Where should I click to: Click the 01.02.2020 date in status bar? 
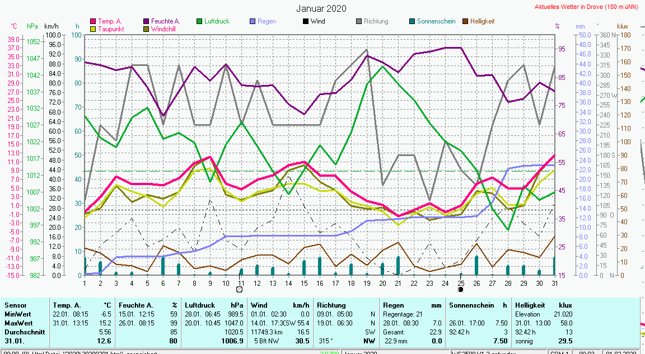tap(621, 352)
